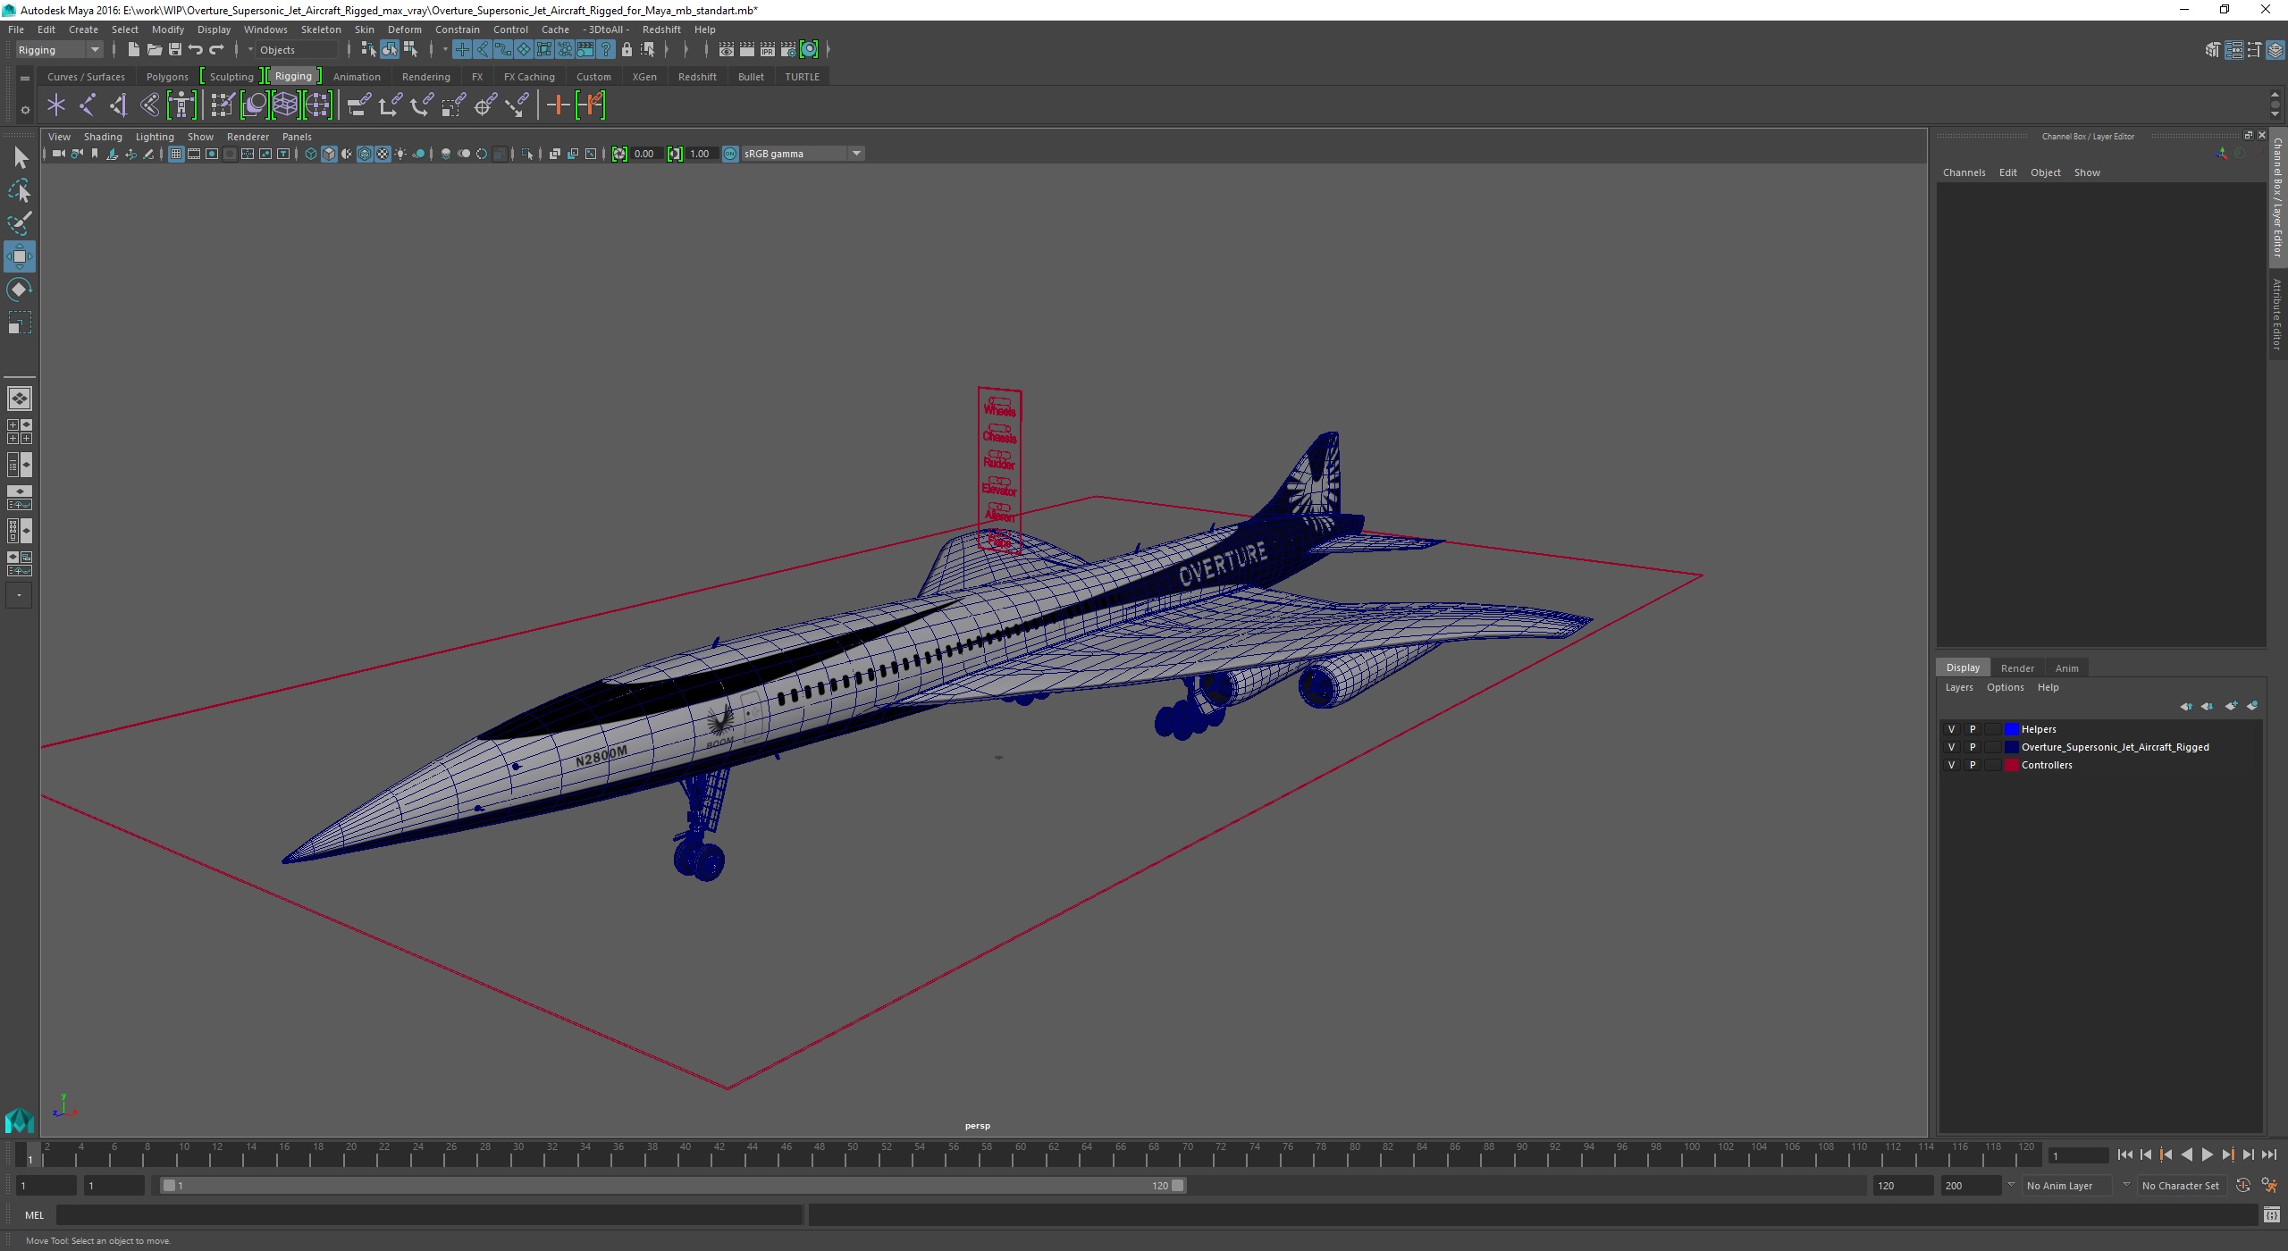Image resolution: width=2288 pixels, height=1251 pixels.
Task: Select the Paint Selection tool
Action: (20, 223)
